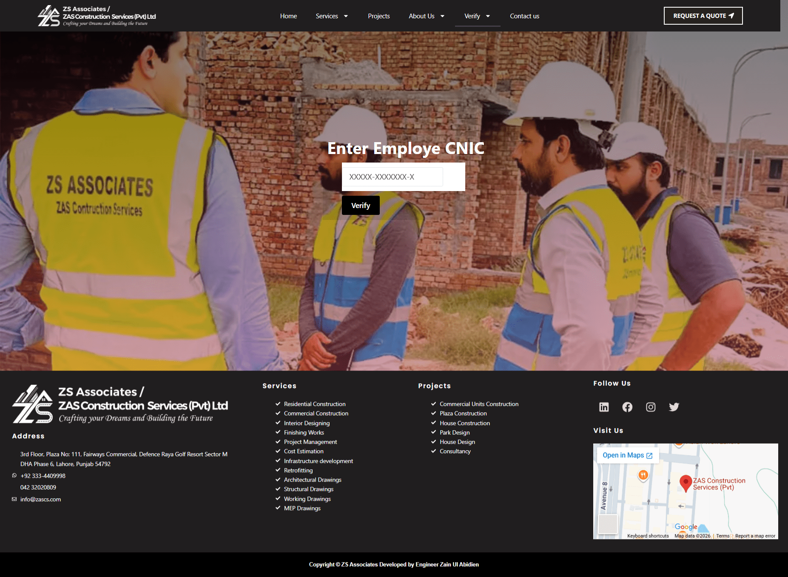Go to the Home page

coord(288,16)
